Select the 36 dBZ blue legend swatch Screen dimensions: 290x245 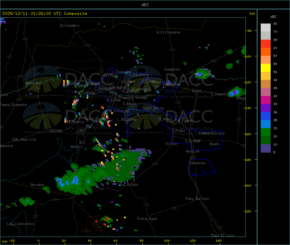[x=266, y=116]
